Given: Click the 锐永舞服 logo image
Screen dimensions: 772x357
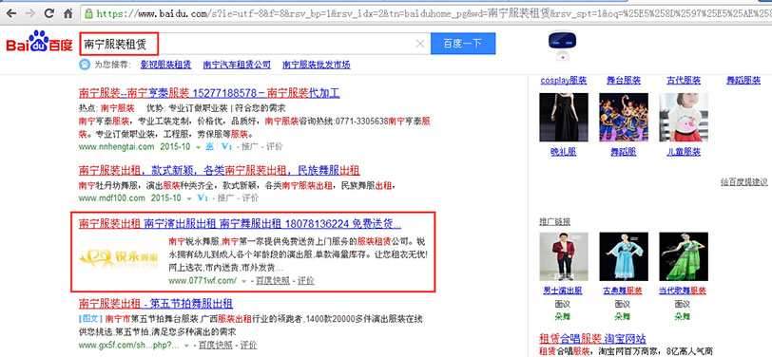Looking at the screenshot, I should 119,256.
